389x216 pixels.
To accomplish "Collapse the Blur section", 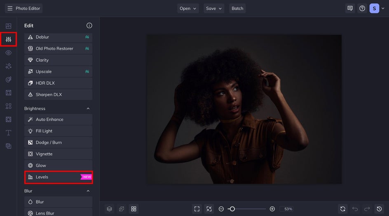I will (88, 191).
